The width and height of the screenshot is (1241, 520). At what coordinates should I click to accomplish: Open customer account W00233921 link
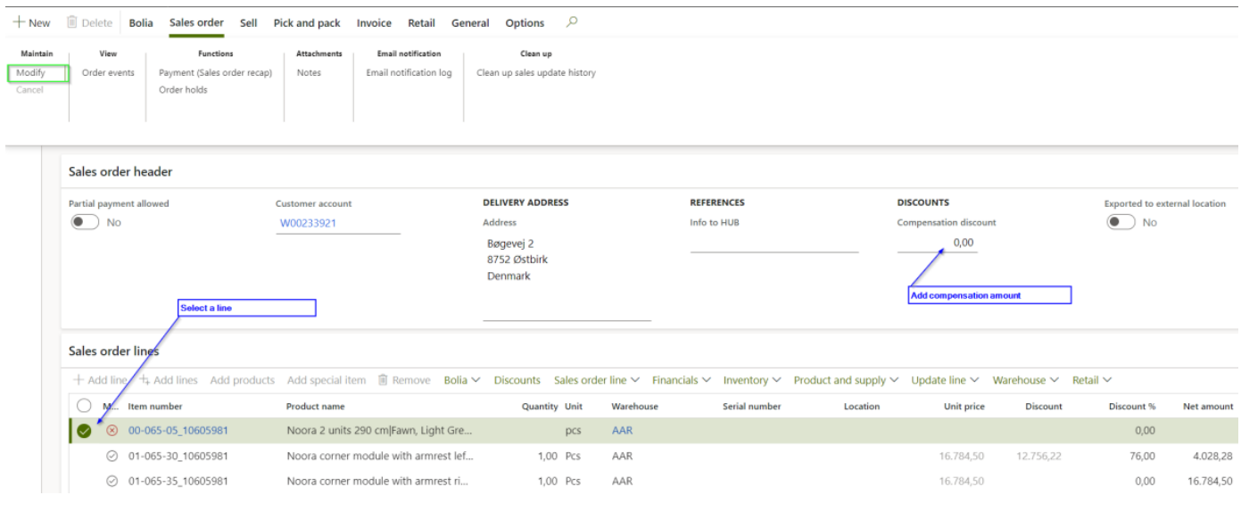[x=308, y=223]
